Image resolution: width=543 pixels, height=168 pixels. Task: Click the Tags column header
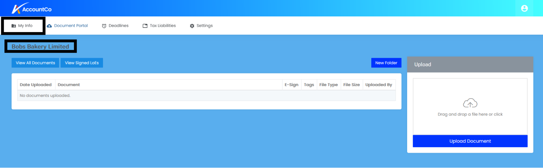(309, 85)
